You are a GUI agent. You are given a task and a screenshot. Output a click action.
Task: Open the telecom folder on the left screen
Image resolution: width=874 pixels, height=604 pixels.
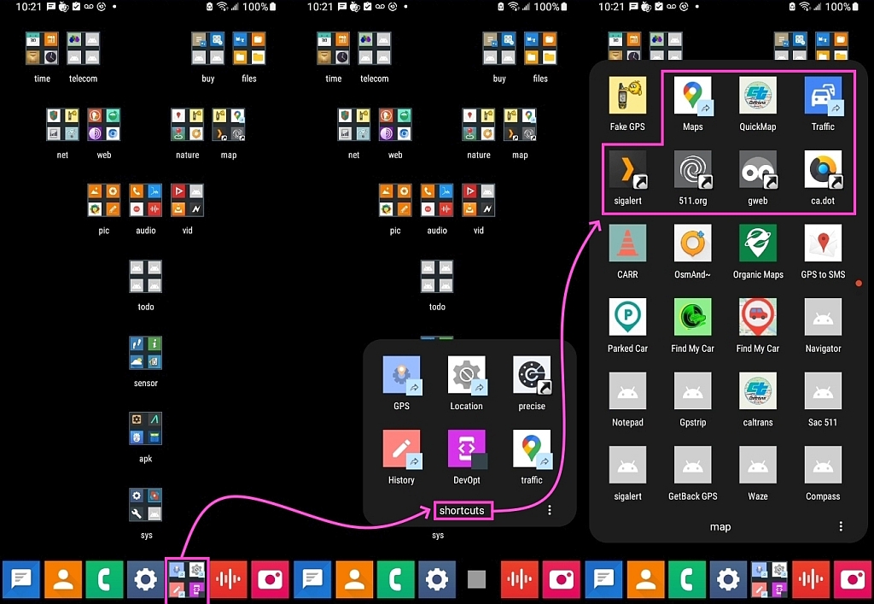pos(83,49)
